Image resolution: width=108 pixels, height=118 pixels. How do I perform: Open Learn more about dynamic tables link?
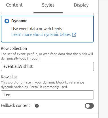click(41, 34)
